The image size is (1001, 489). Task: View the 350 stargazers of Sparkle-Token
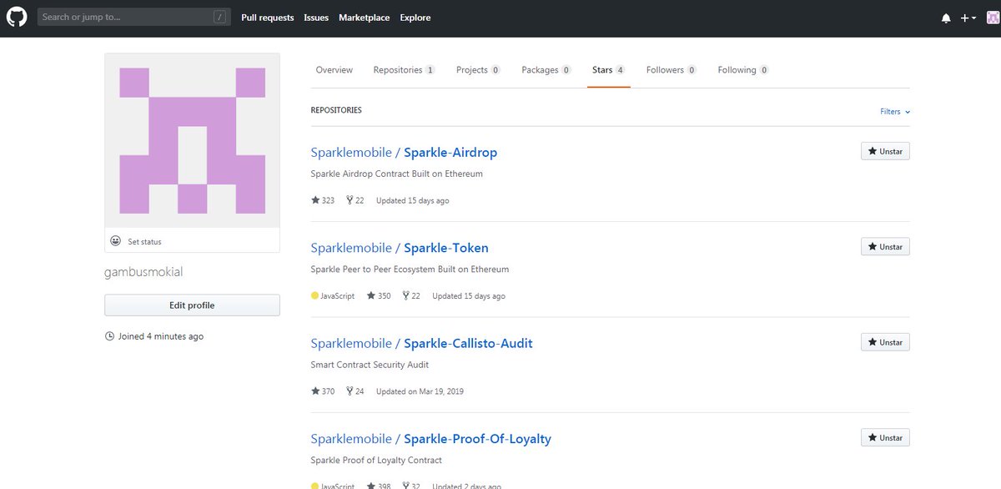[x=379, y=296]
